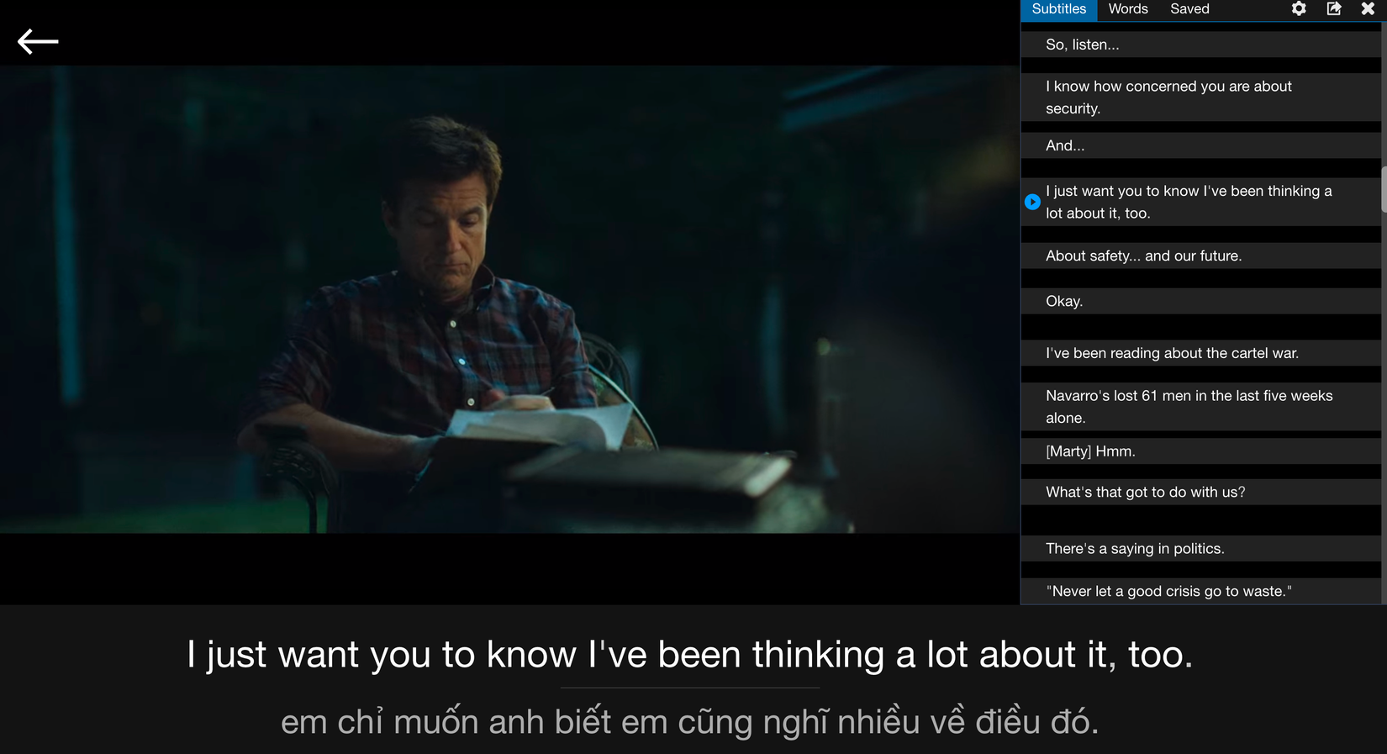Click the export subtitles icon
This screenshot has height=754, width=1387.
pos(1334,9)
